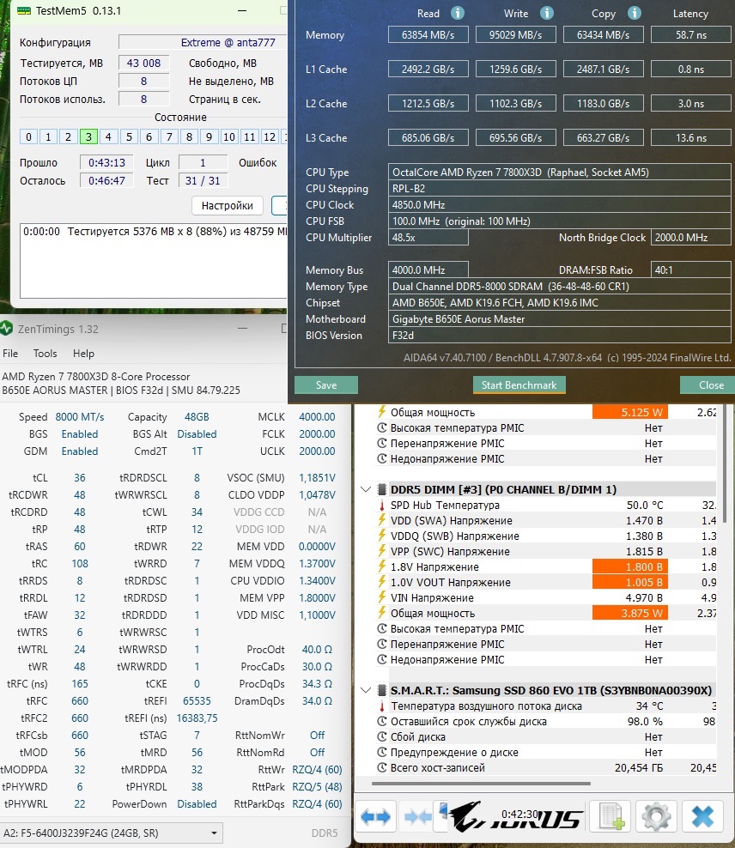The image size is (735, 848).
Task: Click the ZenTimings green logo icon in title bar
Action: pyautogui.click(x=6, y=328)
